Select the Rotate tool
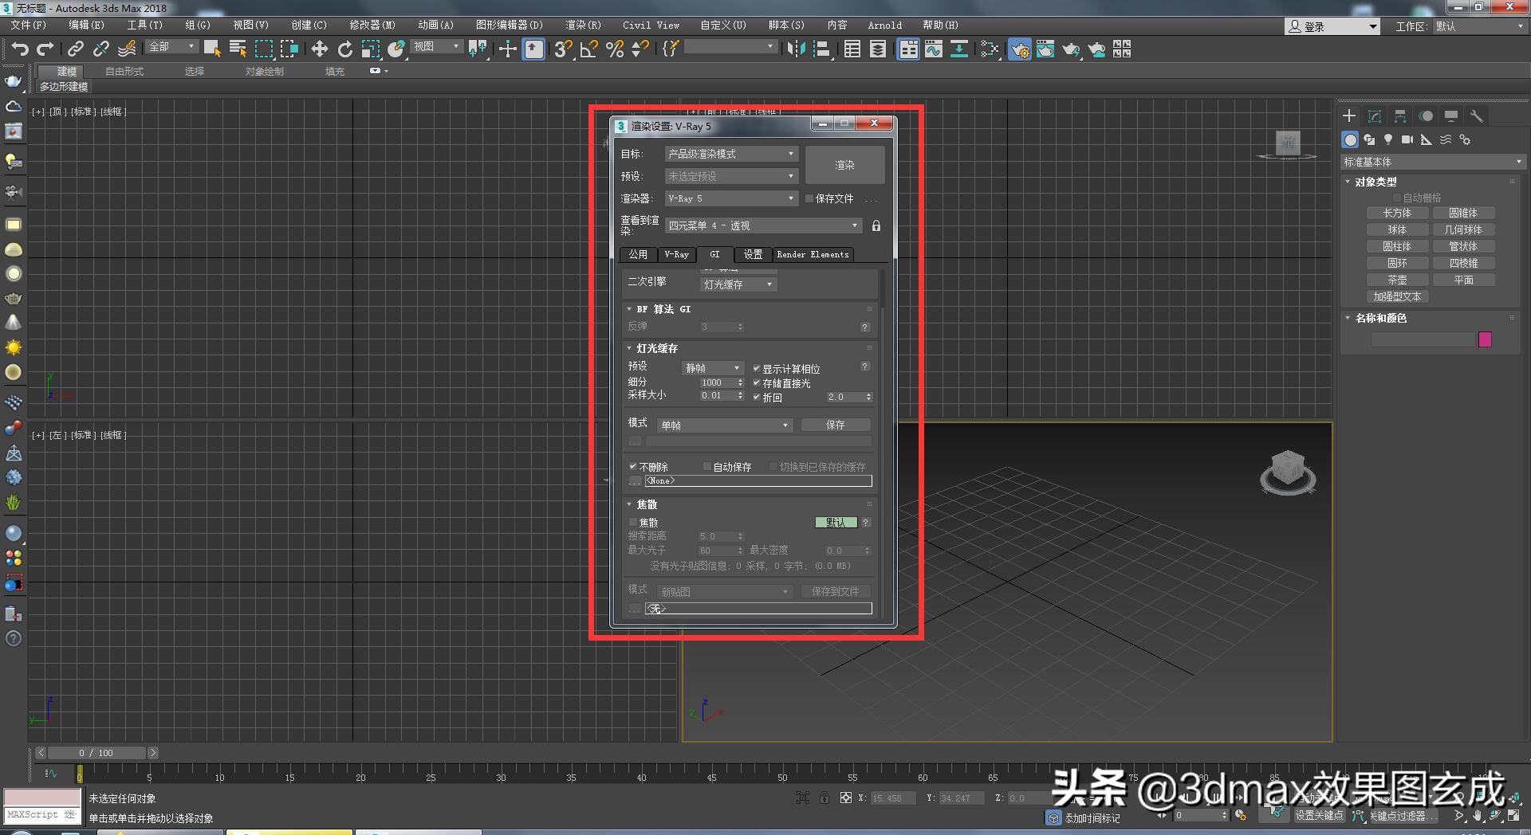Screen dimensions: 1531x835 345,49
